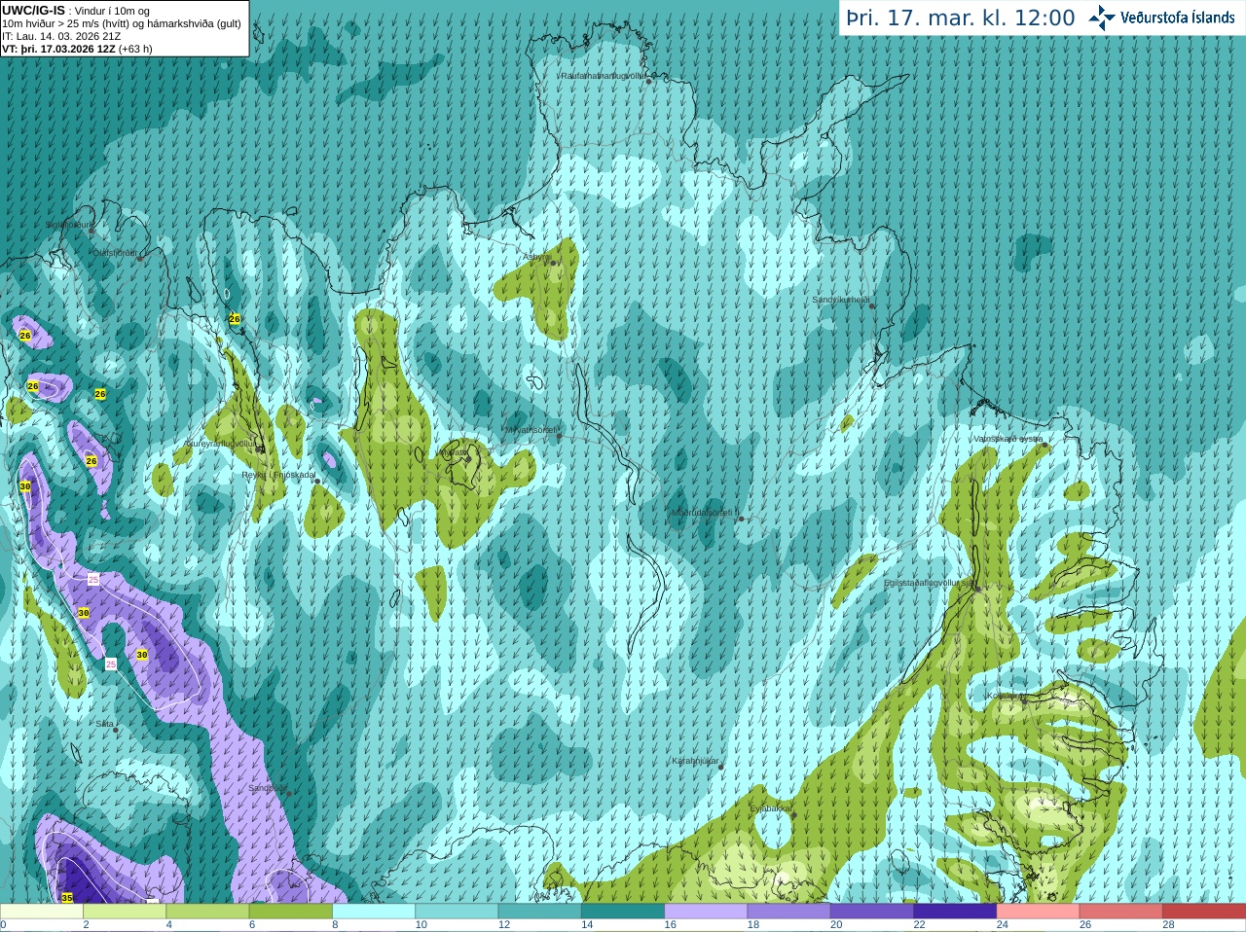Select the 4–6 m/s green legend swatch

tap(208, 912)
